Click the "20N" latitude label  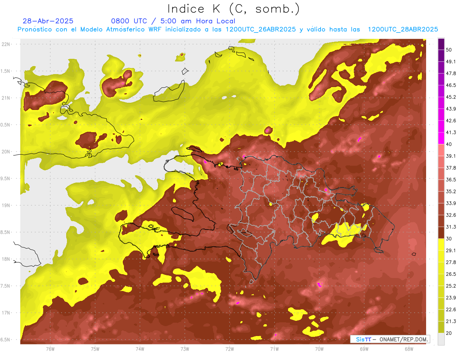click(x=7, y=152)
